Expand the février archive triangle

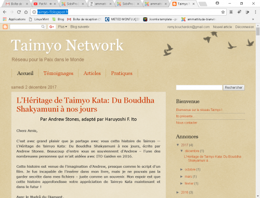(181, 183)
